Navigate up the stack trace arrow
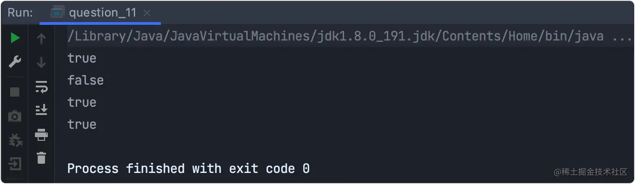 click(41, 39)
